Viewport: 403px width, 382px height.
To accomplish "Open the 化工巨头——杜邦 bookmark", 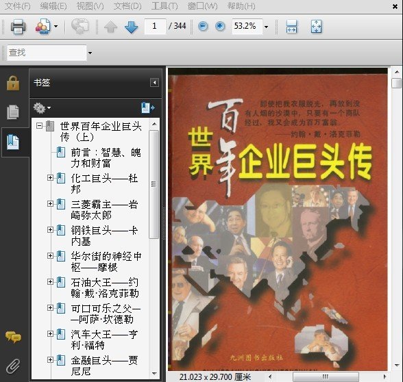I will coord(104,183).
